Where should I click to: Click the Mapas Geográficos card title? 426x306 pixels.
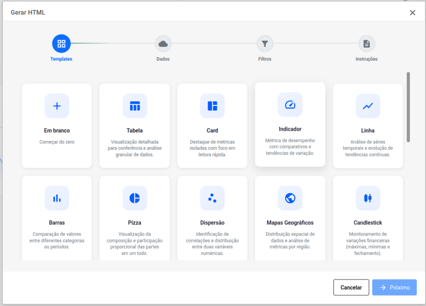(x=290, y=223)
